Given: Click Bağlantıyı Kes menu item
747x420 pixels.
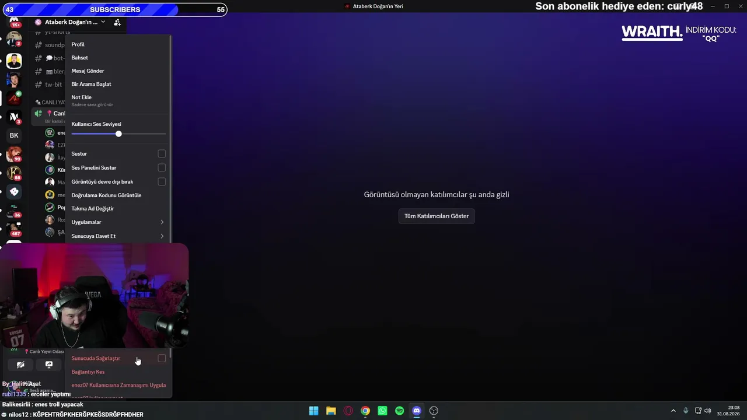Looking at the screenshot, I should click(118, 372).
